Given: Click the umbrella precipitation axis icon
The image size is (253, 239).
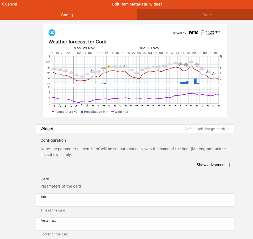Looking at the screenshot, I should pos(221,57).
